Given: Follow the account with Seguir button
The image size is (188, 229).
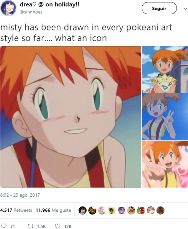Looking at the screenshot, I should pos(159,8).
